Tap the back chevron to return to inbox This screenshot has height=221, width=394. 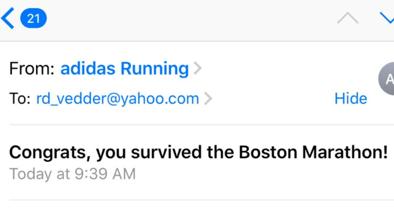[x=8, y=18]
